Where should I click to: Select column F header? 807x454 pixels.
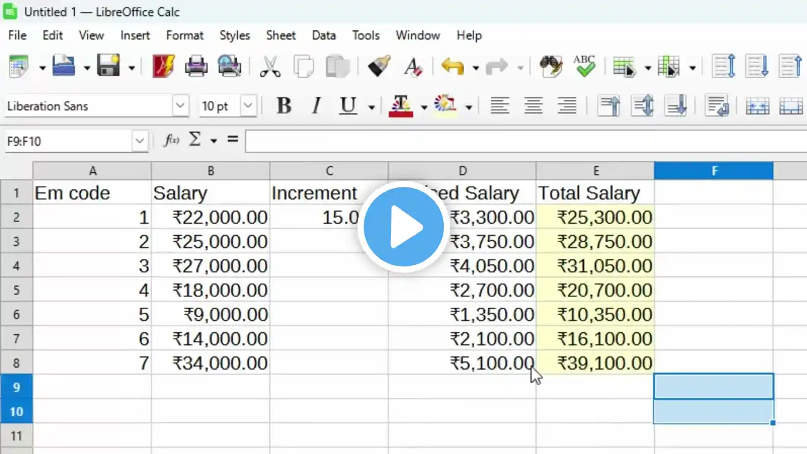pos(714,171)
